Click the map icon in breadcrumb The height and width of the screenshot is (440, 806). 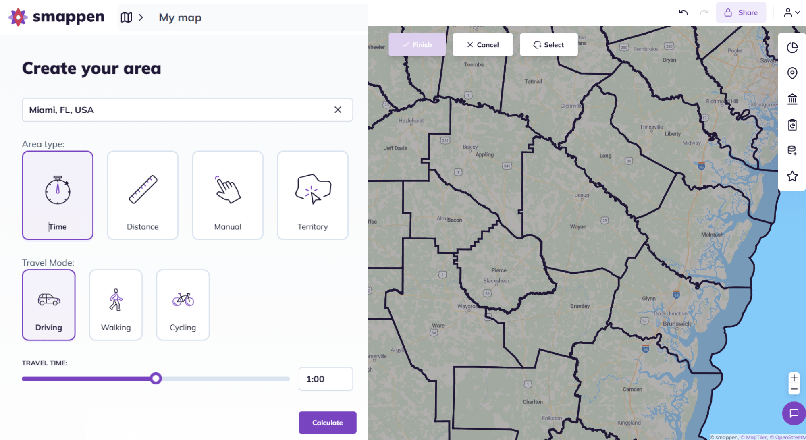126,17
